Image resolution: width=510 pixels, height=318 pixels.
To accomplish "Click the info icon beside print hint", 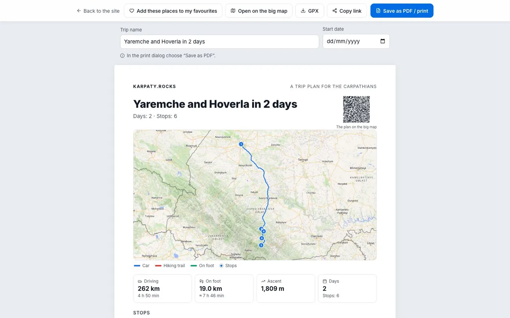I will coord(122,56).
